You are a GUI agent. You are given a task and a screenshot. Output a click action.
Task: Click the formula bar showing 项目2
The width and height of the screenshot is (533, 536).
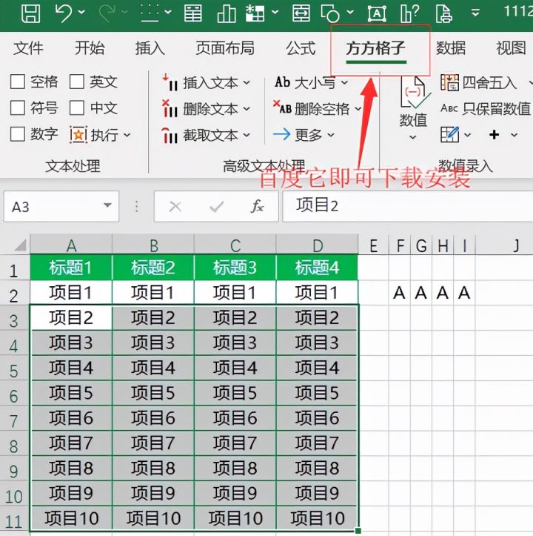pos(408,207)
